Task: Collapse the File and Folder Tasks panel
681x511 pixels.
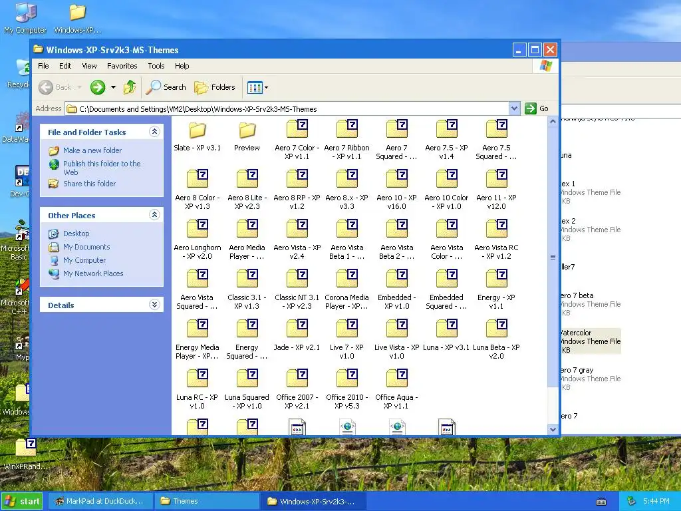Action: (x=154, y=132)
